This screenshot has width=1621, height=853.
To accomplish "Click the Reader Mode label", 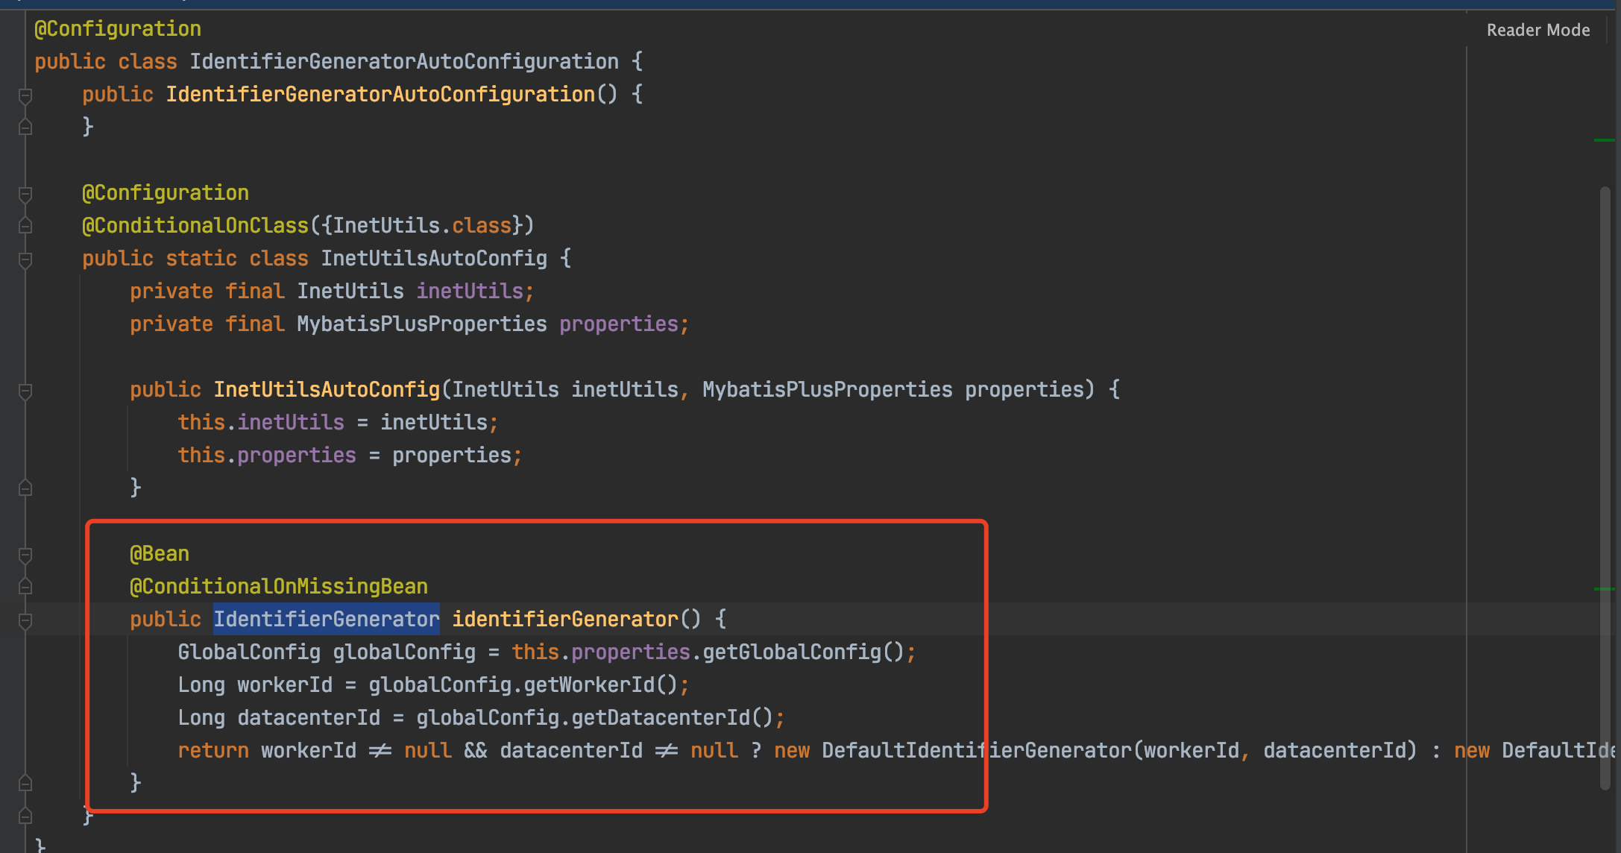I will [x=1537, y=30].
